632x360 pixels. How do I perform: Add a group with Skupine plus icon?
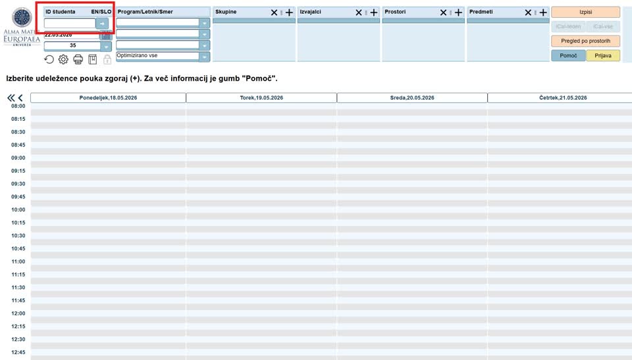pyautogui.click(x=289, y=12)
